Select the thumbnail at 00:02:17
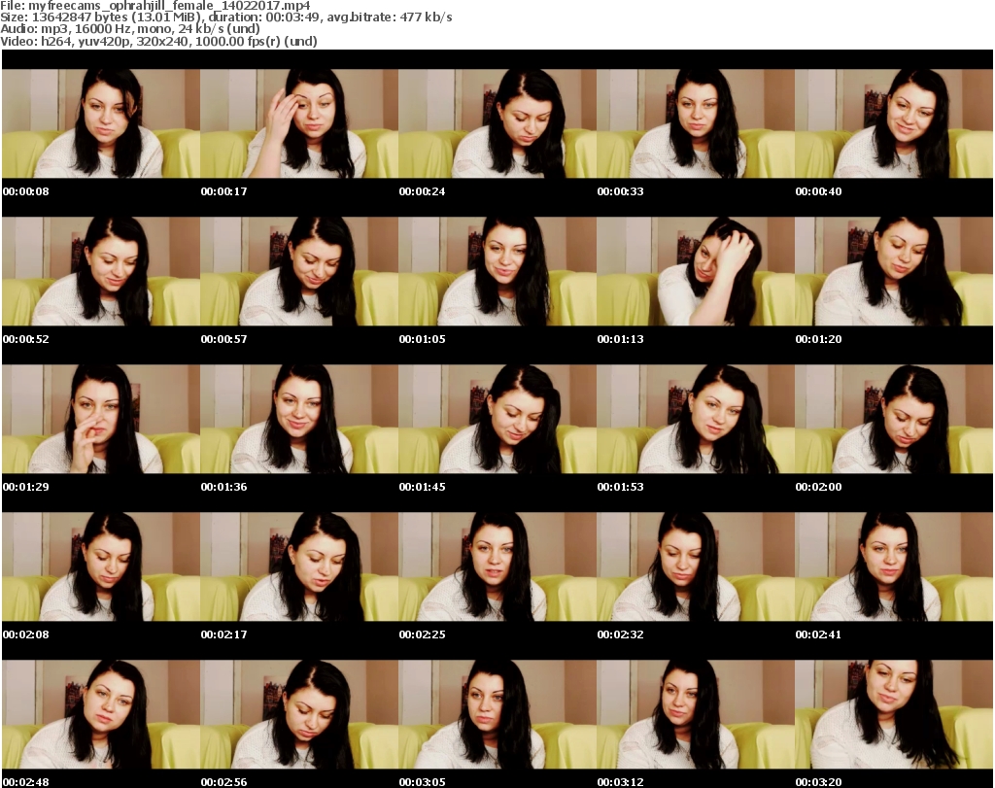Image resolution: width=995 pixels, height=788 pixels. pyautogui.click(x=299, y=566)
